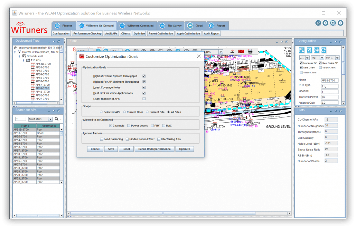Click the refresh icon in Configuration panel
Image resolution: width=356 pixels, height=227 pixels.
coord(324,50)
